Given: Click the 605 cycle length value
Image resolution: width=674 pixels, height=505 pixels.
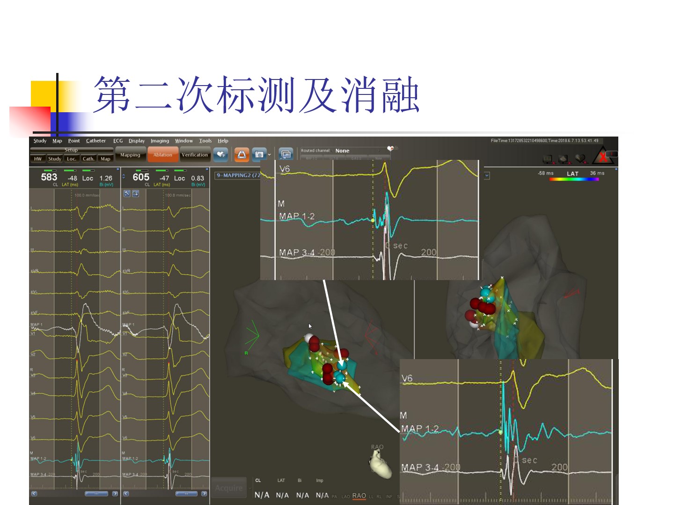Looking at the screenshot, I should (141, 177).
